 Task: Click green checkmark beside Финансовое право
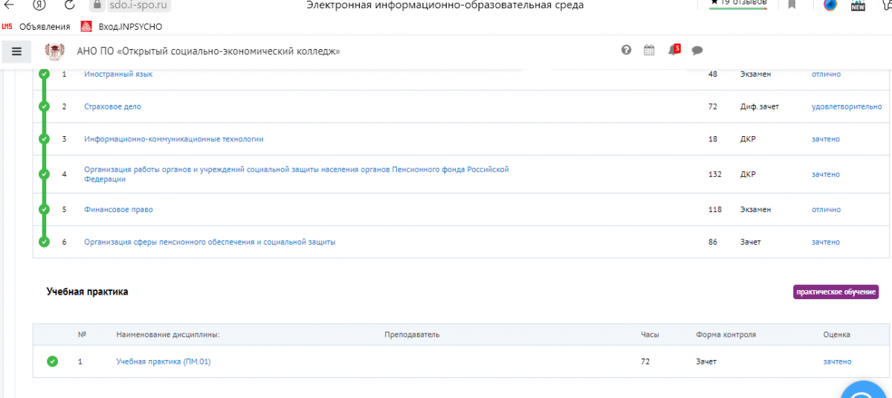point(44,210)
